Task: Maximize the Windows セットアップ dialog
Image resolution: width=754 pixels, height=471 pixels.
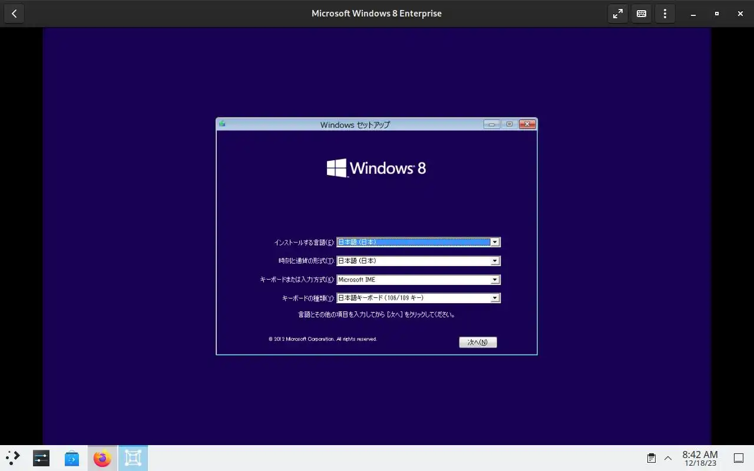Action: 509,124
